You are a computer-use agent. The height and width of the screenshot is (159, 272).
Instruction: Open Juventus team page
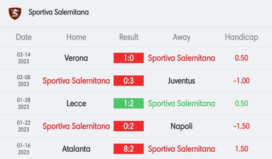pyautogui.click(x=181, y=81)
